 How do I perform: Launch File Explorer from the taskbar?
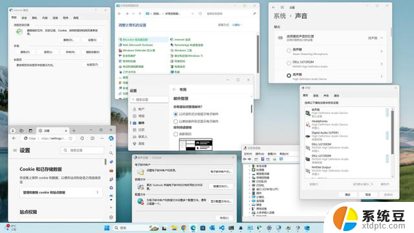pos(174,228)
